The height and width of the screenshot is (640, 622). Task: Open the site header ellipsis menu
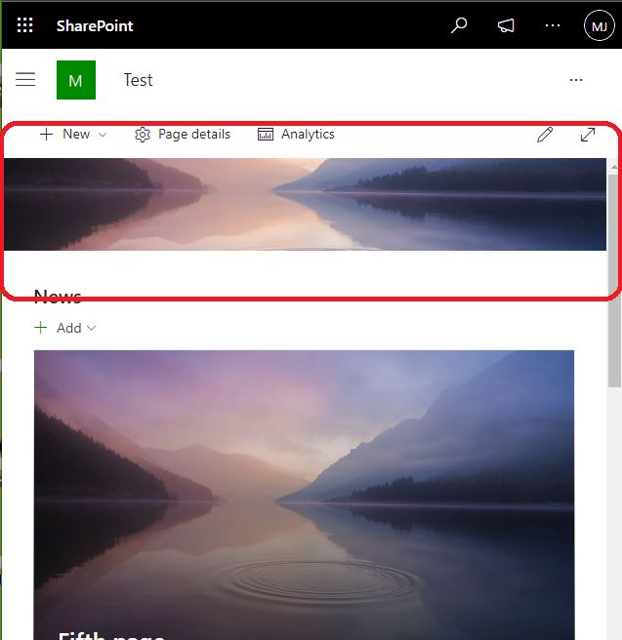point(576,80)
